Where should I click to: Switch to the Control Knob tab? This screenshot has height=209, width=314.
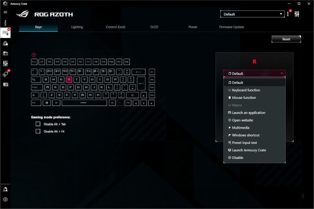tap(115, 27)
